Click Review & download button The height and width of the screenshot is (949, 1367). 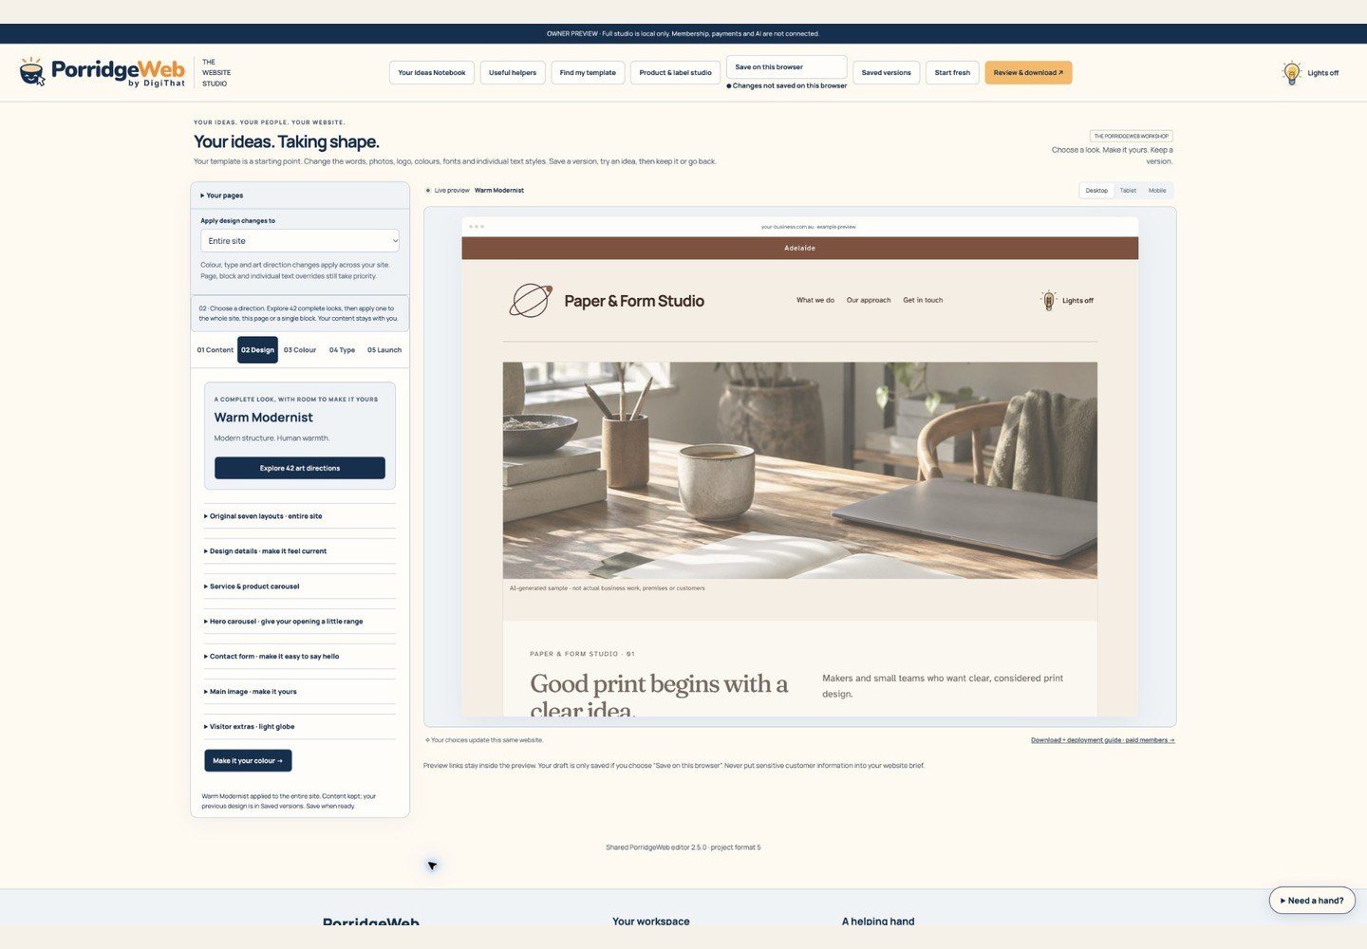(x=1028, y=73)
